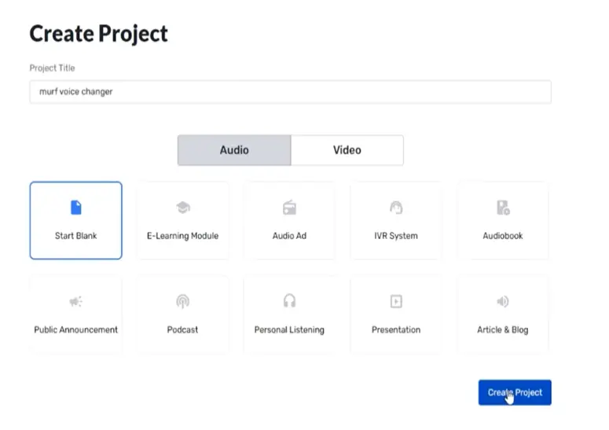Select the Podcast label text

click(182, 330)
